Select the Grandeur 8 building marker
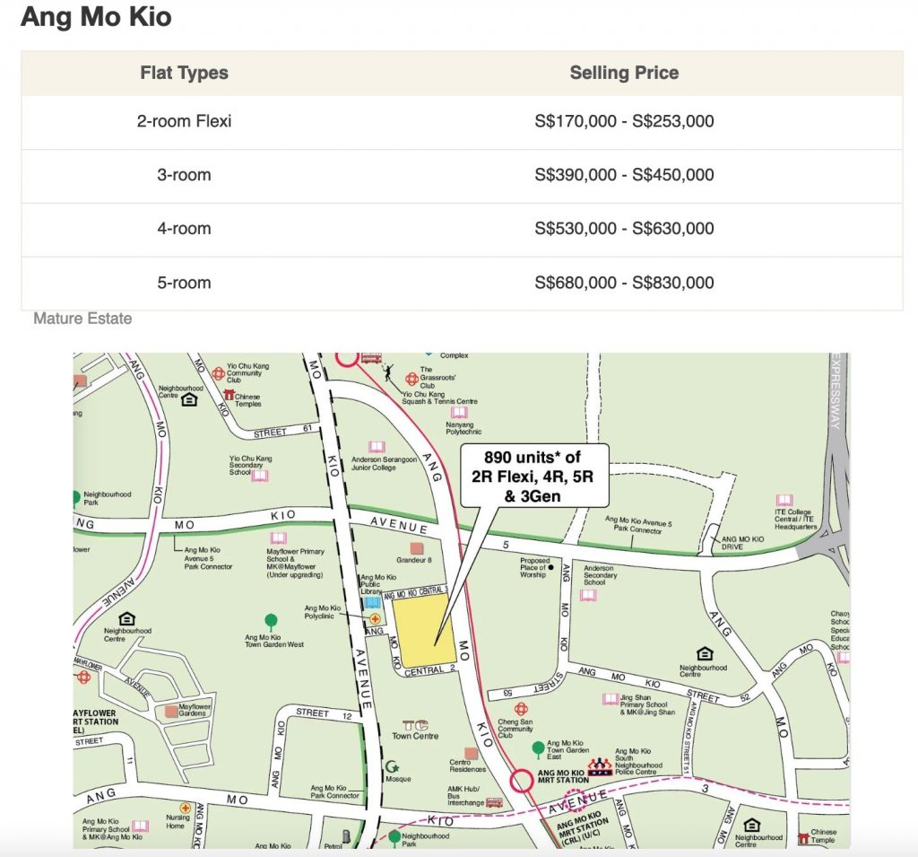Viewport: 918px width, 857px height. (415, 547)
